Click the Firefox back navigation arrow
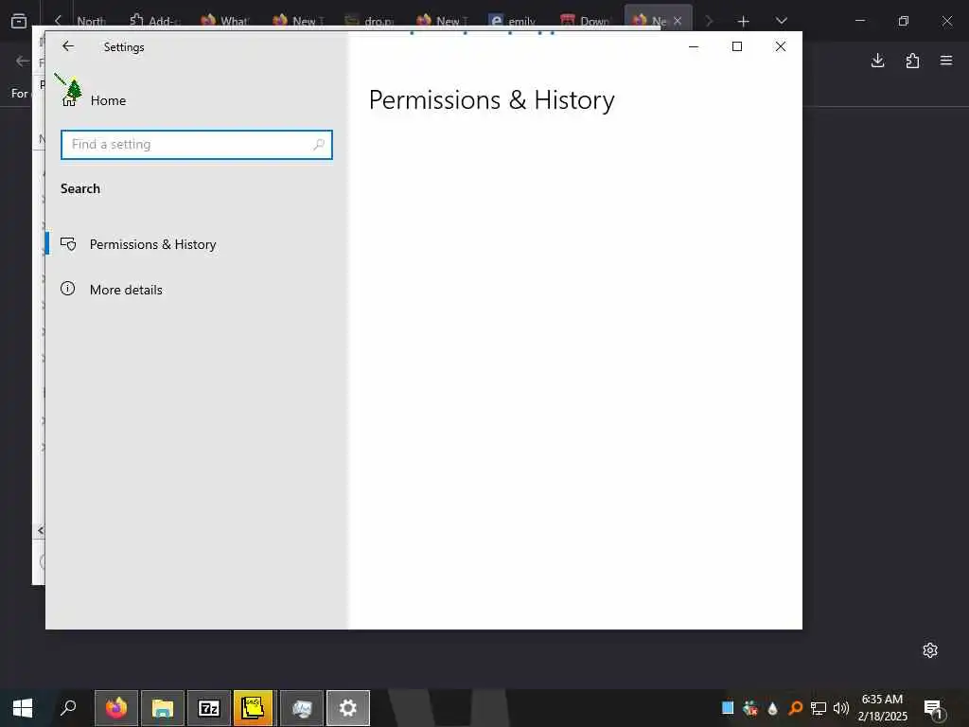Image resolution: width=969 pixels, height=727 pixels. (x=23, y=61)
